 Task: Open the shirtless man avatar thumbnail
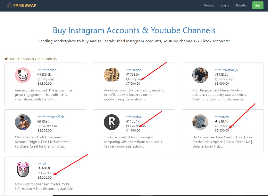tap(23, 122)
